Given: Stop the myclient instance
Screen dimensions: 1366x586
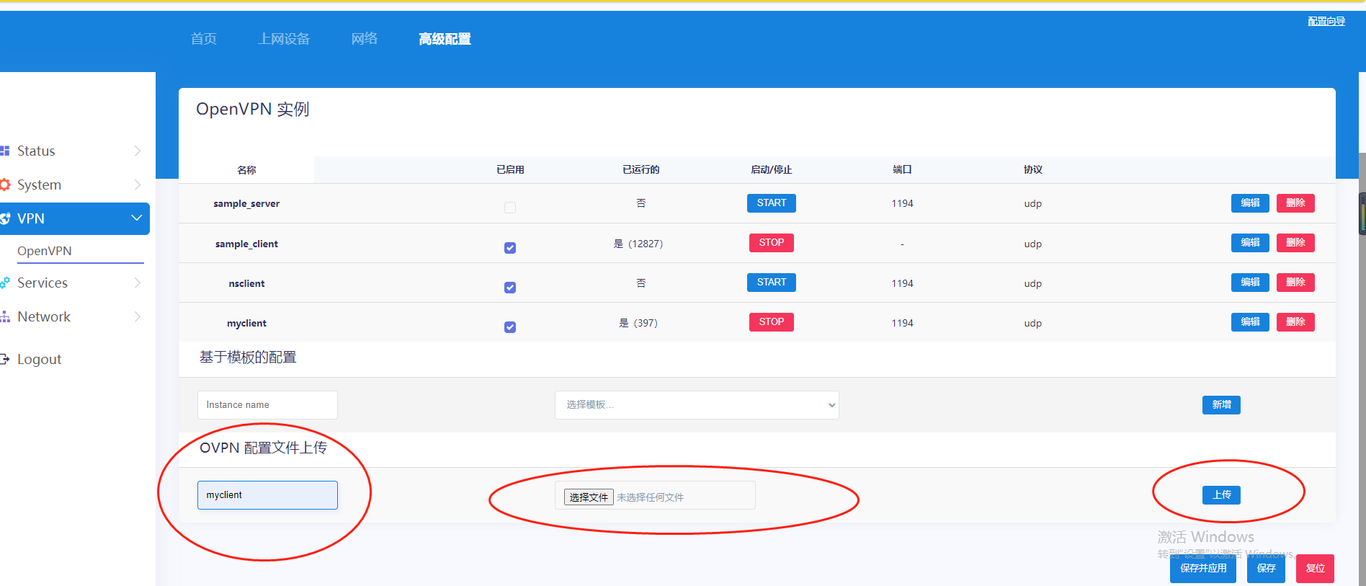Looking at the screenshot, I should (771, 322).
